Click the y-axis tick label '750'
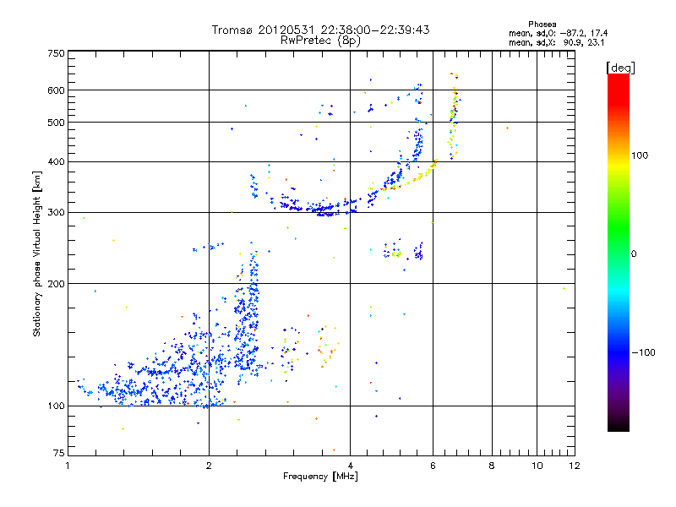Viewport: 676px width, 507px height. coord(57,53)
